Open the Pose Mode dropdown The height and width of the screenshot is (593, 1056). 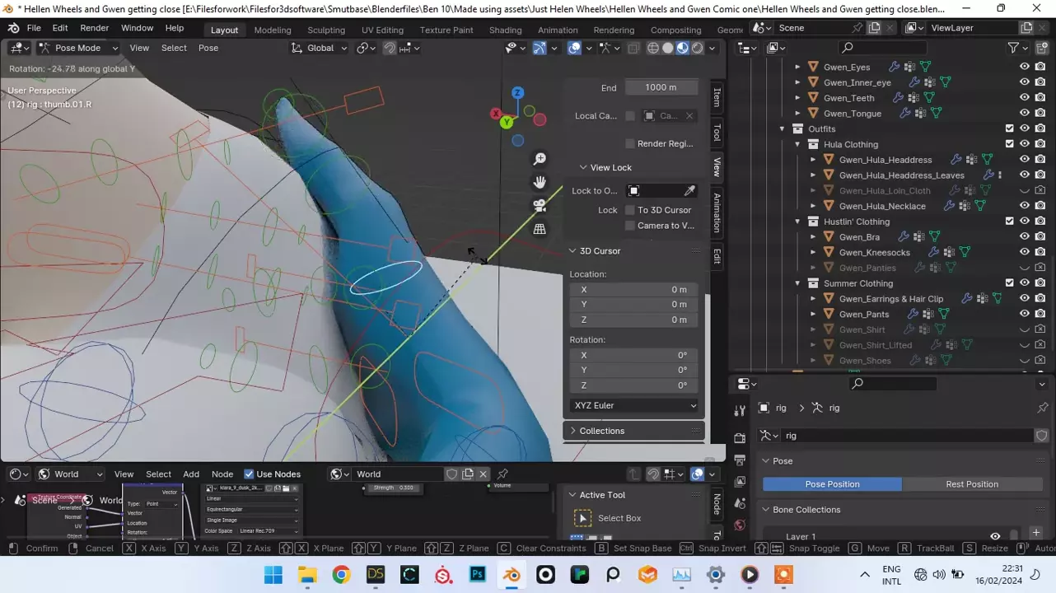pyautogui.click(x=78, y=48)
